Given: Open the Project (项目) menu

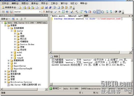Looking at the screenshot, I should pos(44,3).
